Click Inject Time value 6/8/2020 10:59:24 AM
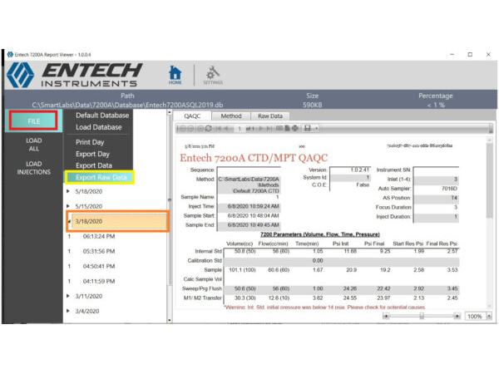Viewport: 499px width, 374px height. point(254,206)
